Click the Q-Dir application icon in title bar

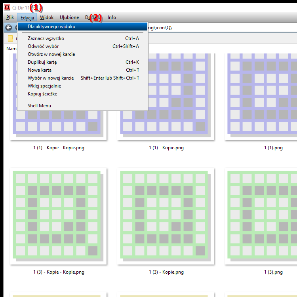tap(7, 8)
